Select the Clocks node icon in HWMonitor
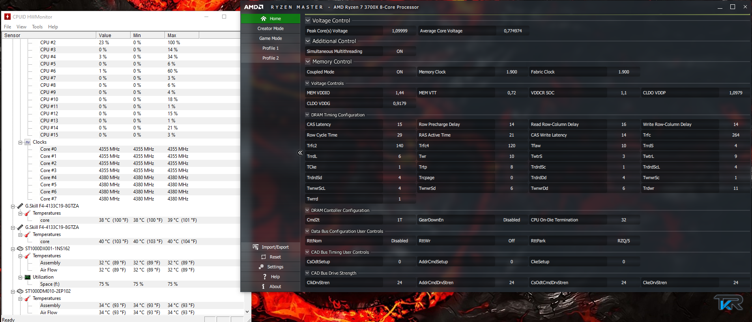 [28, 142]
